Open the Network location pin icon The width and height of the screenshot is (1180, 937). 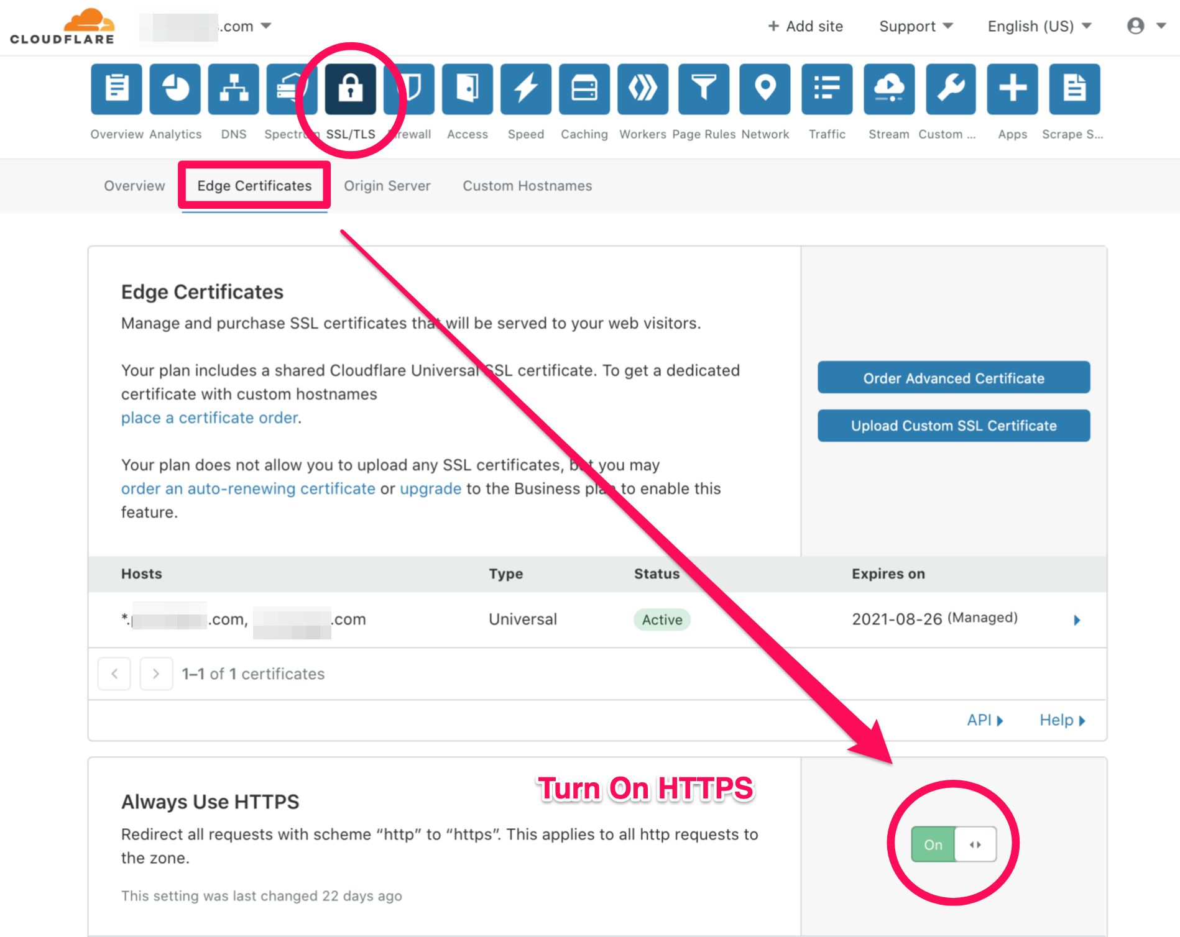[765, 89]
